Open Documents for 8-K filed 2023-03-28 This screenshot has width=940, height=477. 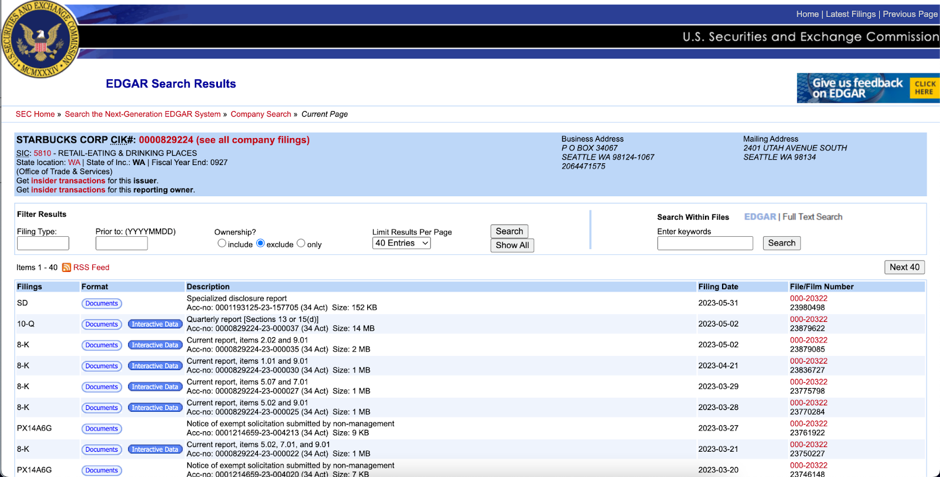[102, 408]
